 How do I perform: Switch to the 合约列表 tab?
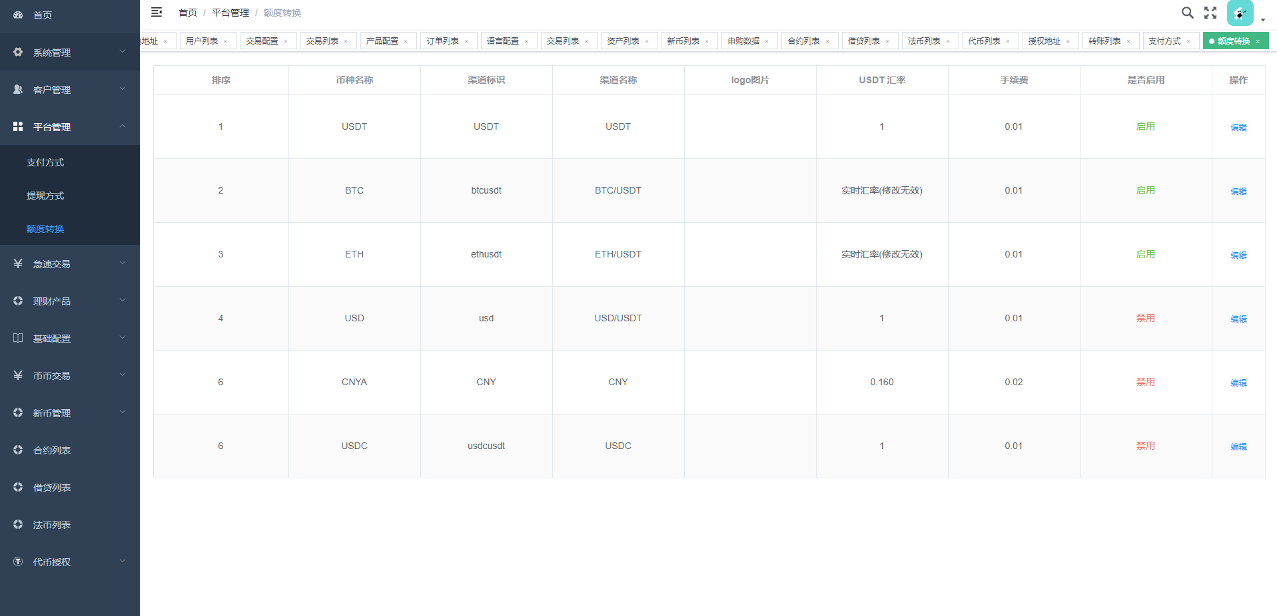803,41
